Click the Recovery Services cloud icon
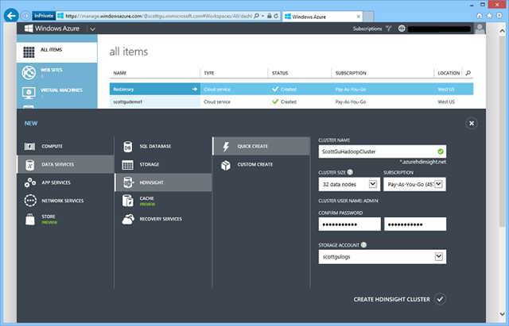 tap(128, 219)
